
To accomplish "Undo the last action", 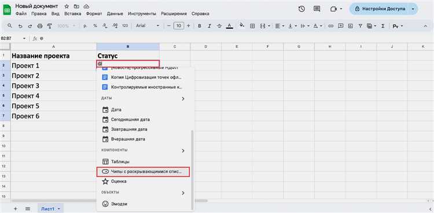I will 20,26.
